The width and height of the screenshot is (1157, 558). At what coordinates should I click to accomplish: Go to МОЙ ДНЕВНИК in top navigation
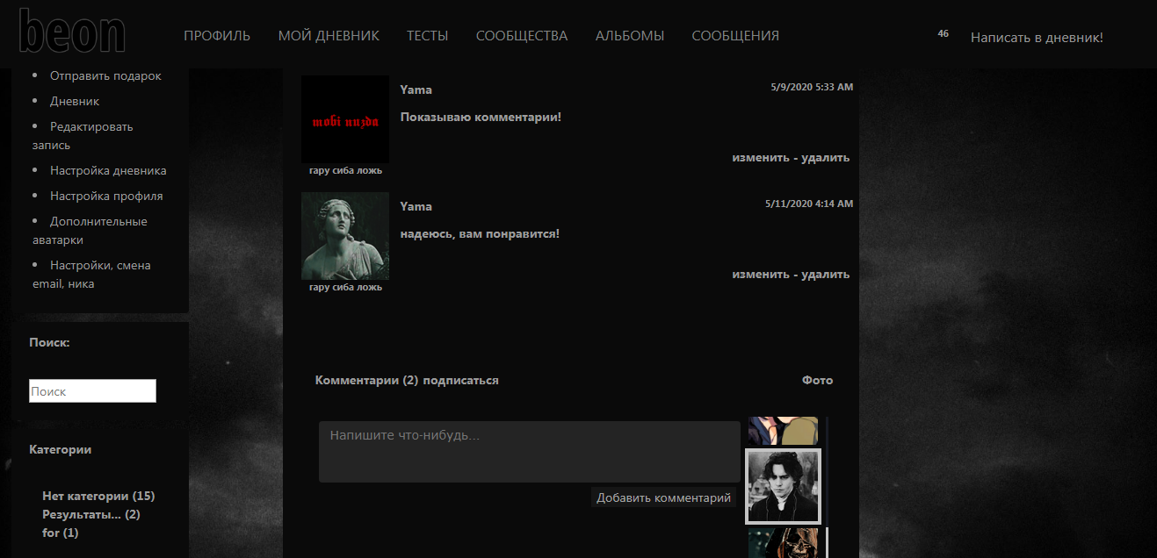coord(329,36)
